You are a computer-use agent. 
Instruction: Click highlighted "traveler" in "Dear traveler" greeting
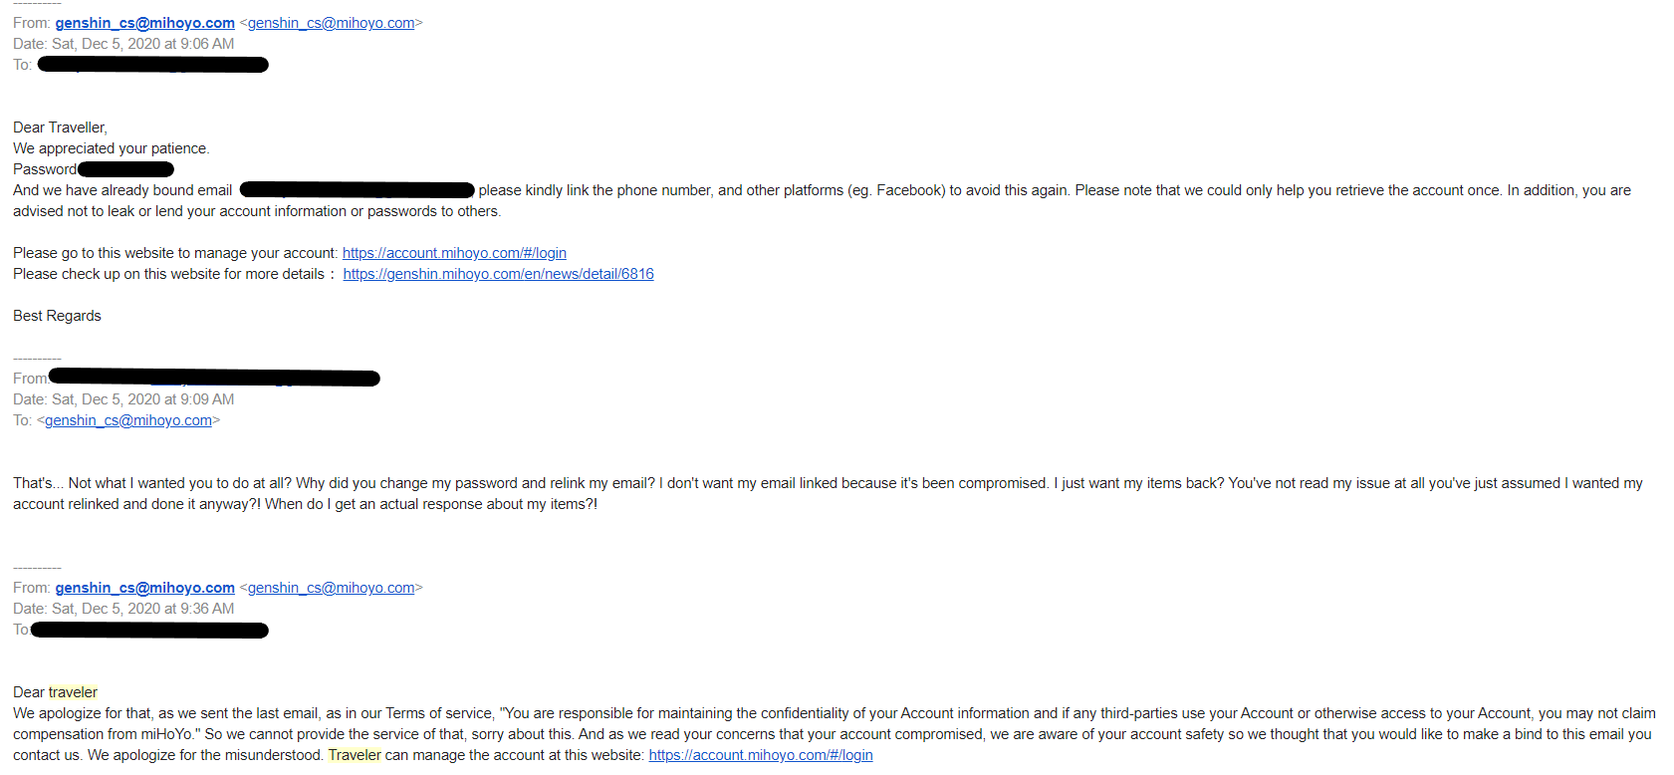click(x=73, y=692)
